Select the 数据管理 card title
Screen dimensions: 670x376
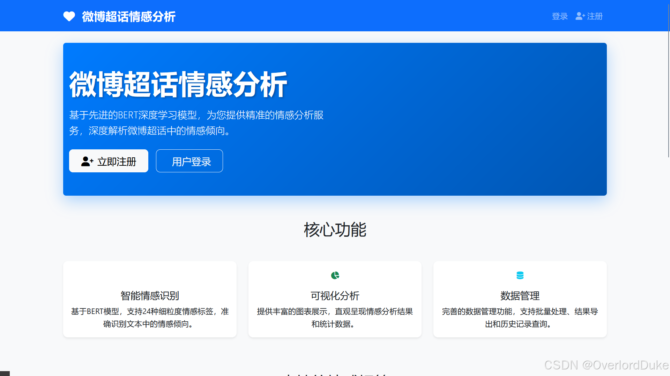(x=520, y=296)
